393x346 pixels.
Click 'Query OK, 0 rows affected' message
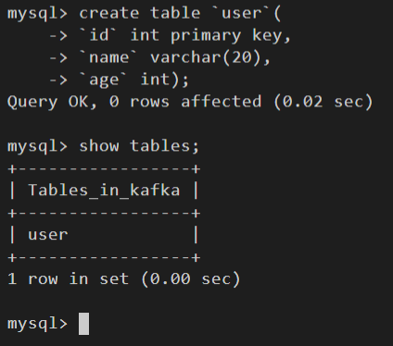134,102
